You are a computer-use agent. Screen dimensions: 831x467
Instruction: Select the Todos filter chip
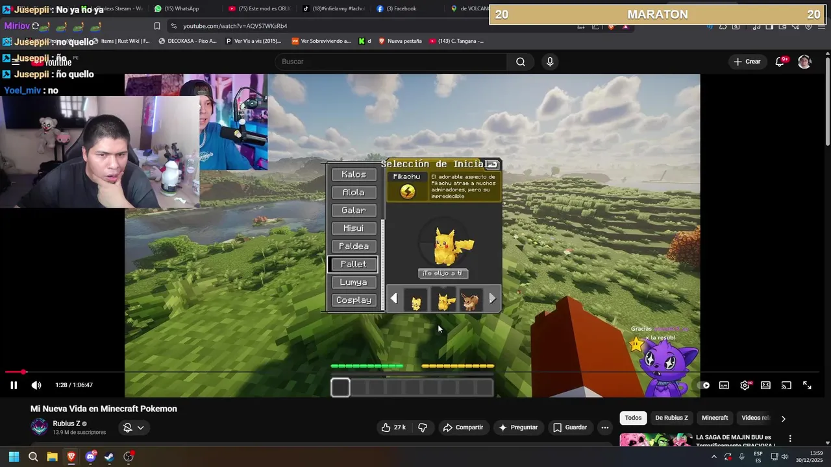(633, 418)
